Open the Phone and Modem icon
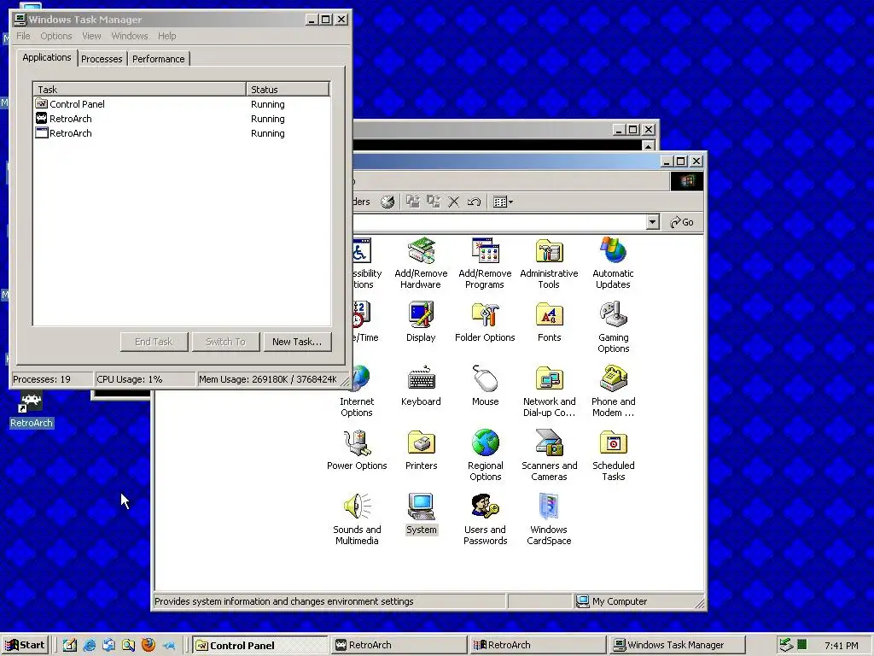 click(613, 391)
